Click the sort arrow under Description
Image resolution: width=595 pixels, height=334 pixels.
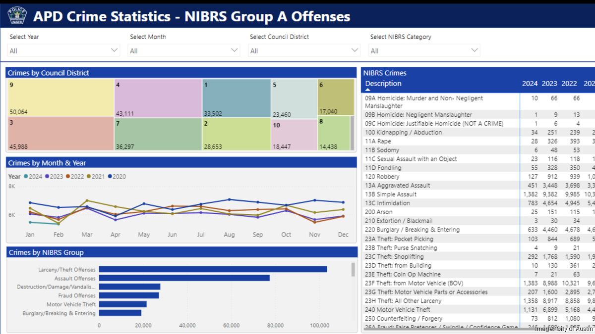368,90
